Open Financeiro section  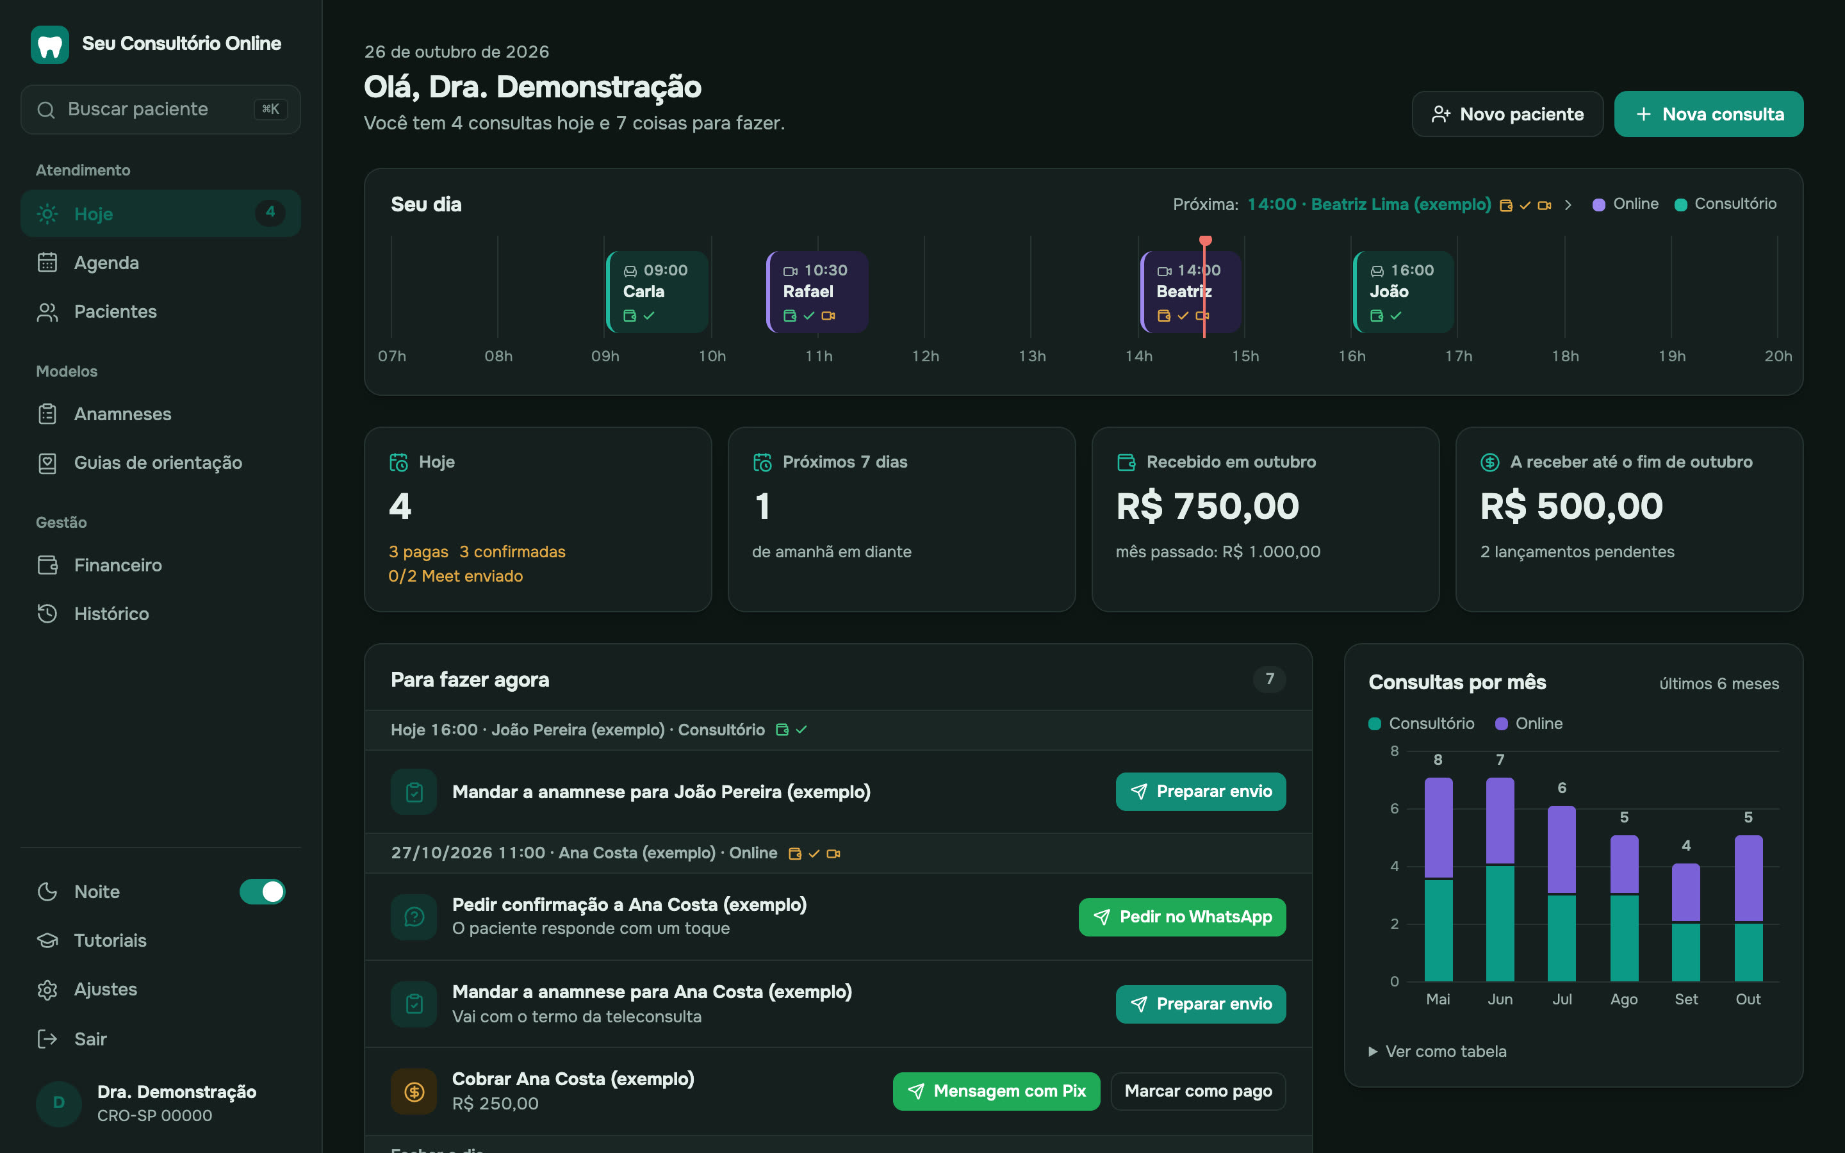pos(161,565)
